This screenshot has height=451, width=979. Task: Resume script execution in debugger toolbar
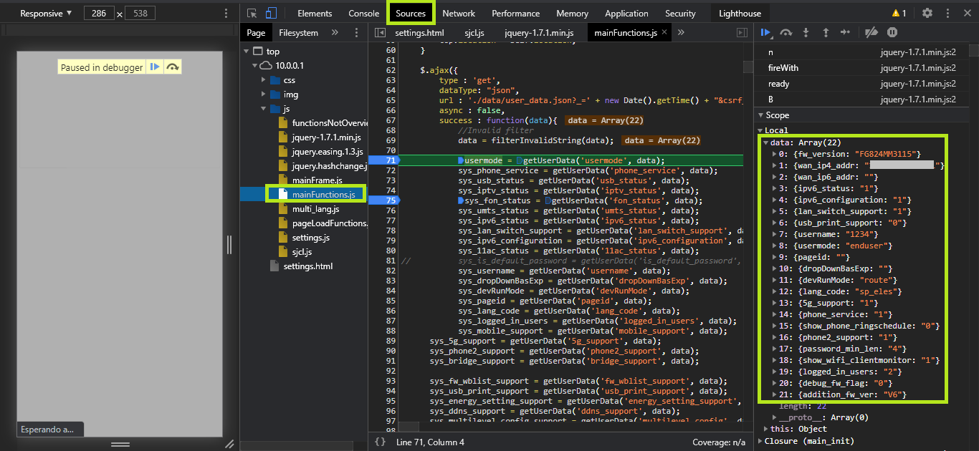click(766, 32)
